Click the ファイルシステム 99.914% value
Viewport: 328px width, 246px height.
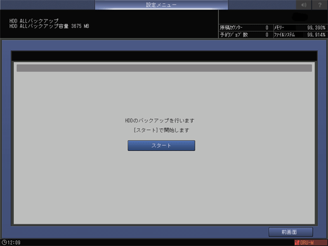[316, 35]
